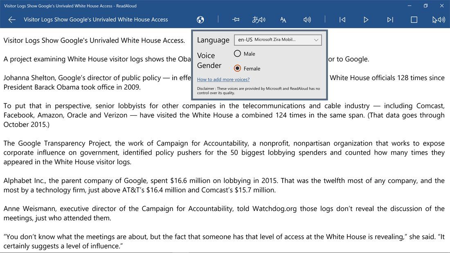Click the stop reading square icon
This screenshot has width=450, height=253.
[414, 19]
